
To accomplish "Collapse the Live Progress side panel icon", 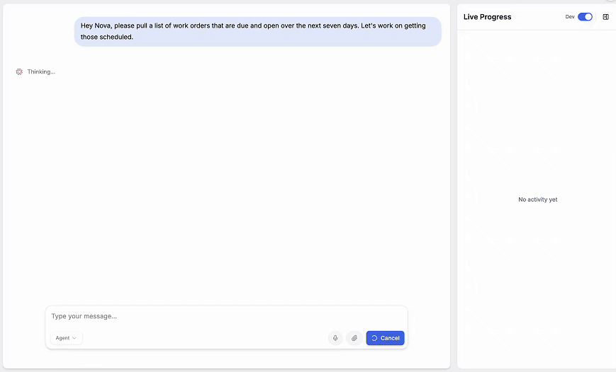I will [605, 17].
